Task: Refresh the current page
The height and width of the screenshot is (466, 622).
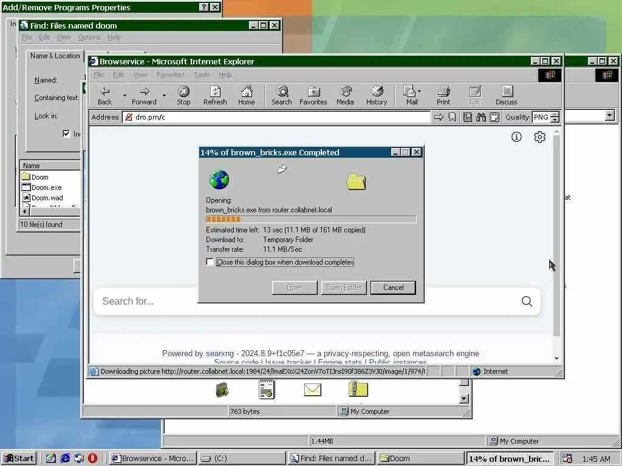Action: [x=215, y=95]
